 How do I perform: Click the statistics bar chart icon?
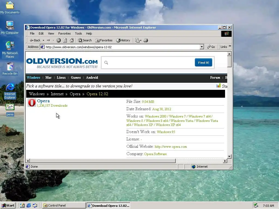(x=218, y=86)
